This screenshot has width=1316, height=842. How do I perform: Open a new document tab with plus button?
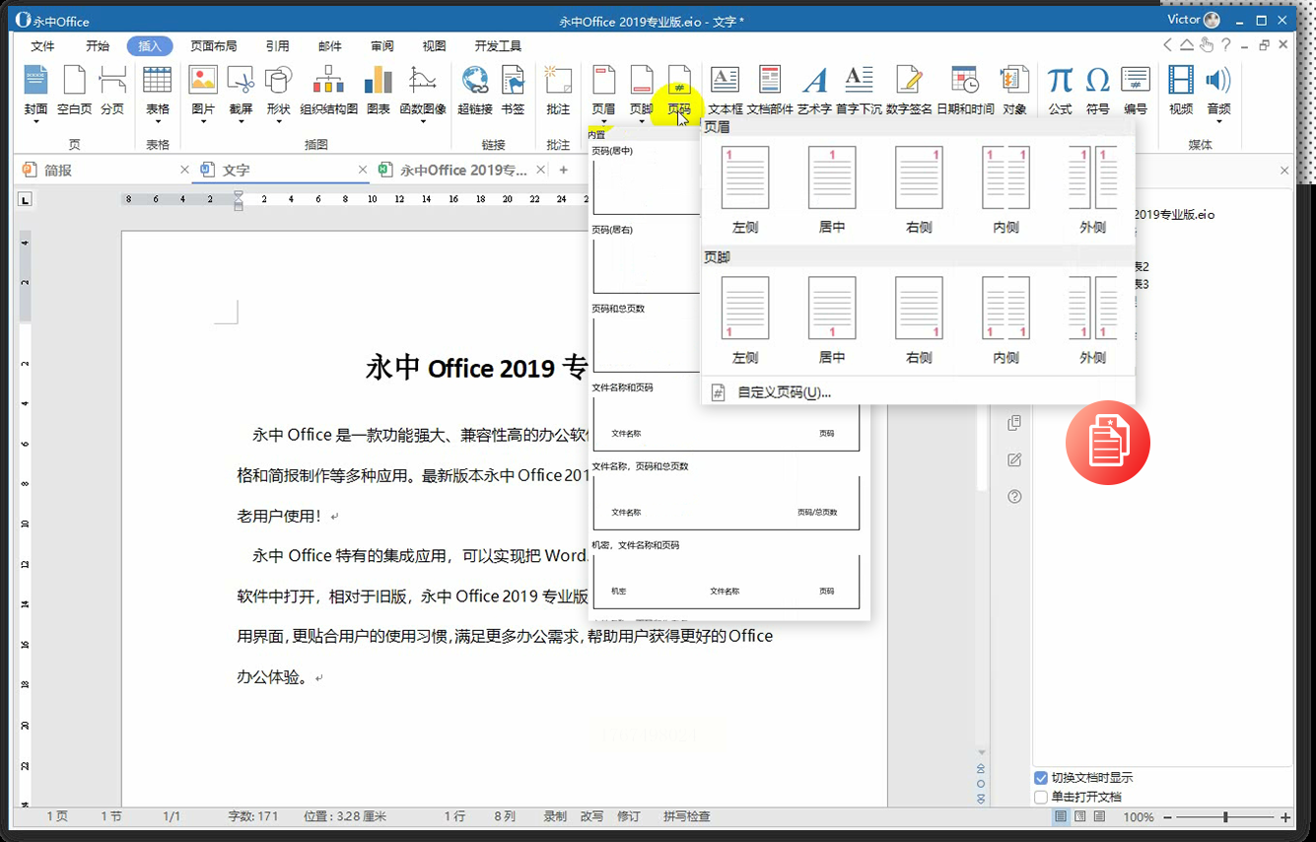pyautogui.click(x=564, y=171)
